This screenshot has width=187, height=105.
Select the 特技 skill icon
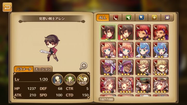(x=57, y=80)
